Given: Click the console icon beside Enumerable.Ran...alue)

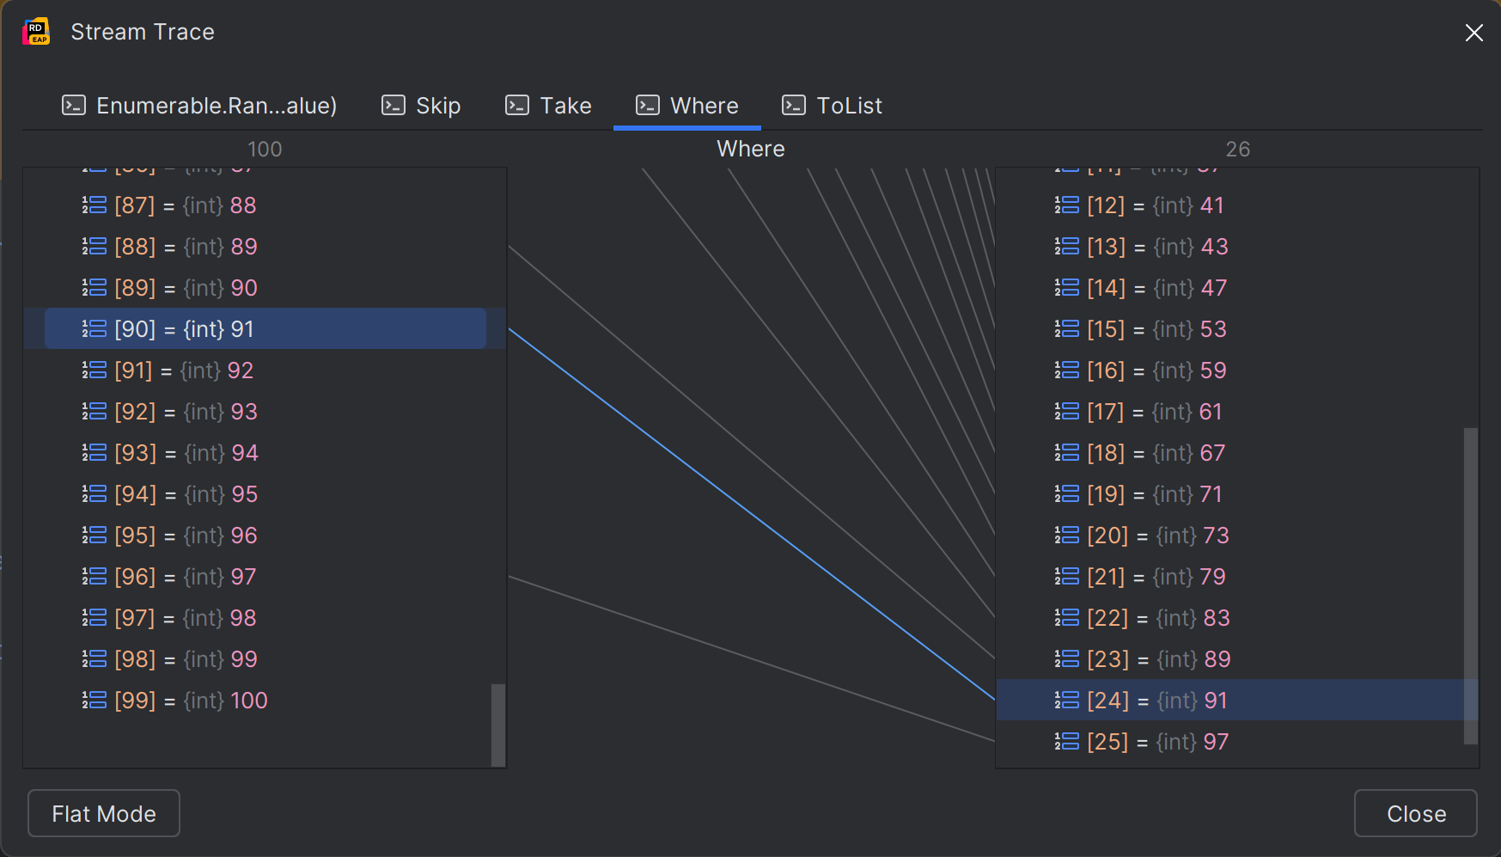Looking at the screenshot, I should (x=74, y=106).
